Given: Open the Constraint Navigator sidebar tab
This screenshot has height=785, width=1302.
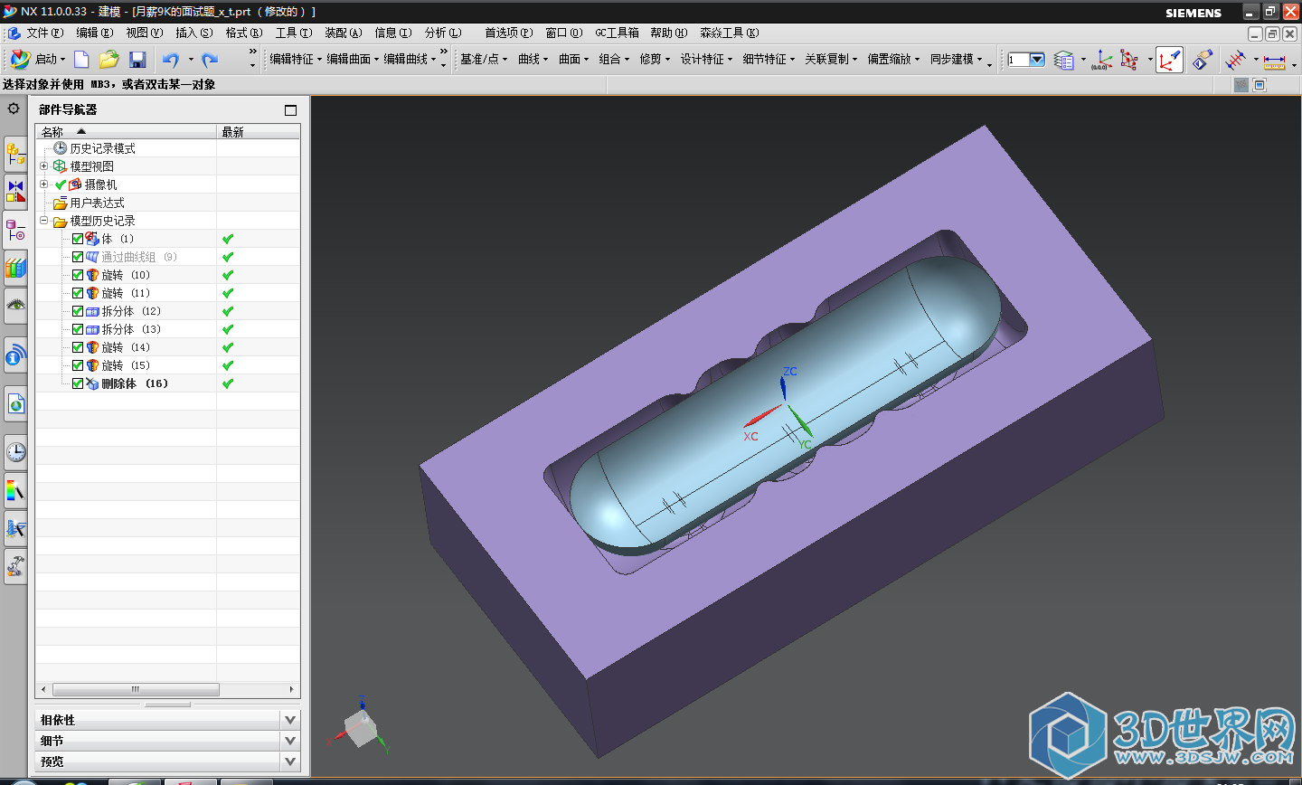Looking at the screenshot, I should tap(15, 191).
